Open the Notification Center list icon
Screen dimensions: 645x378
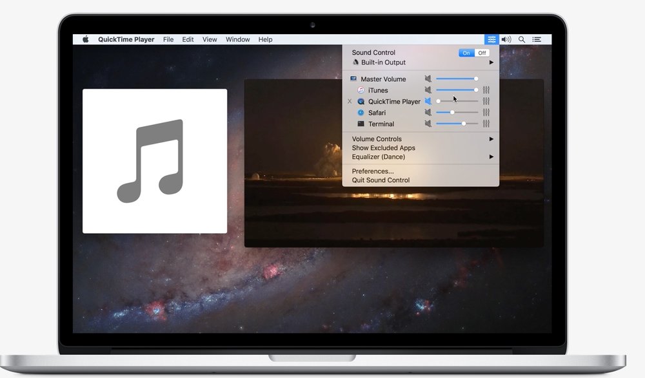537,39
